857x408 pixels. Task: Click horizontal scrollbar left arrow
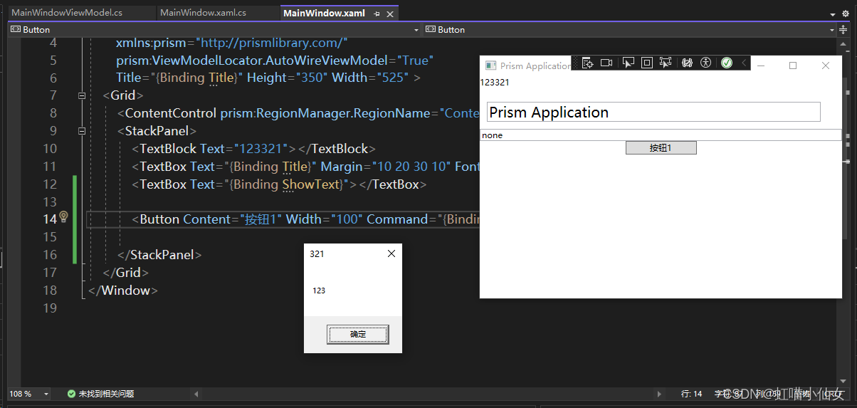coord(197,394)
